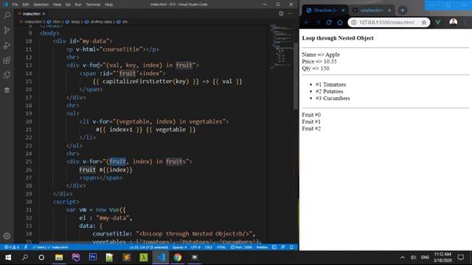This screenshot has width=472, height=265.
Task: Click Prettier status bar item
Action: (x=262, y=247)
